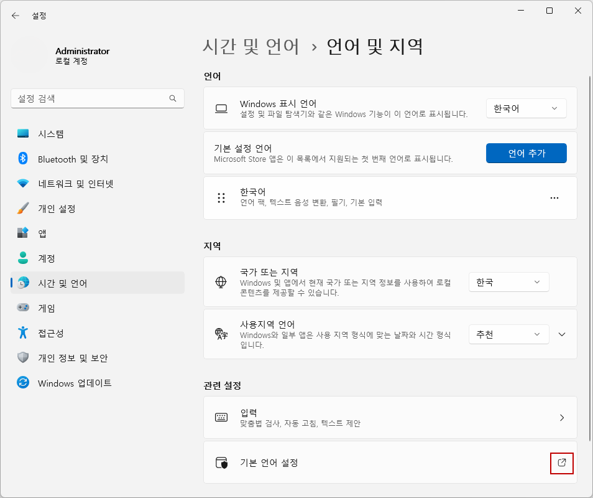The height and width of the screenshot is (498, 593).
Task: Click the search magnifier icon
Action: 173,98
